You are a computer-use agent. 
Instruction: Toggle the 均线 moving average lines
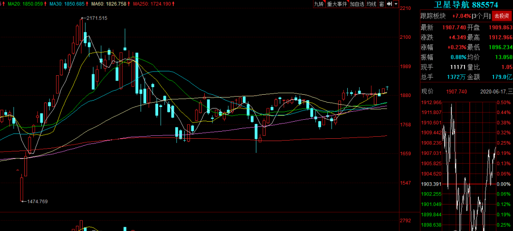coord(371,4)
